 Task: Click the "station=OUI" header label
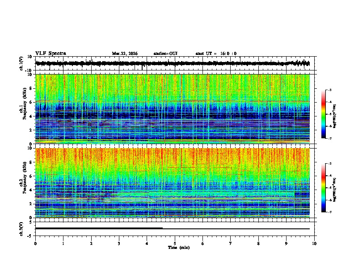[x=165, y=54]
